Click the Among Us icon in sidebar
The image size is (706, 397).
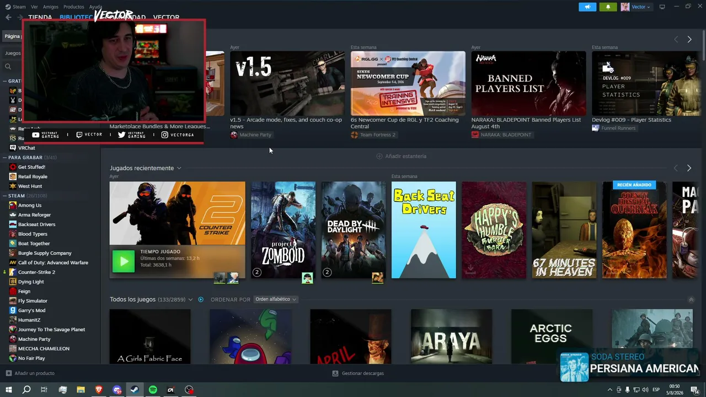13,205
